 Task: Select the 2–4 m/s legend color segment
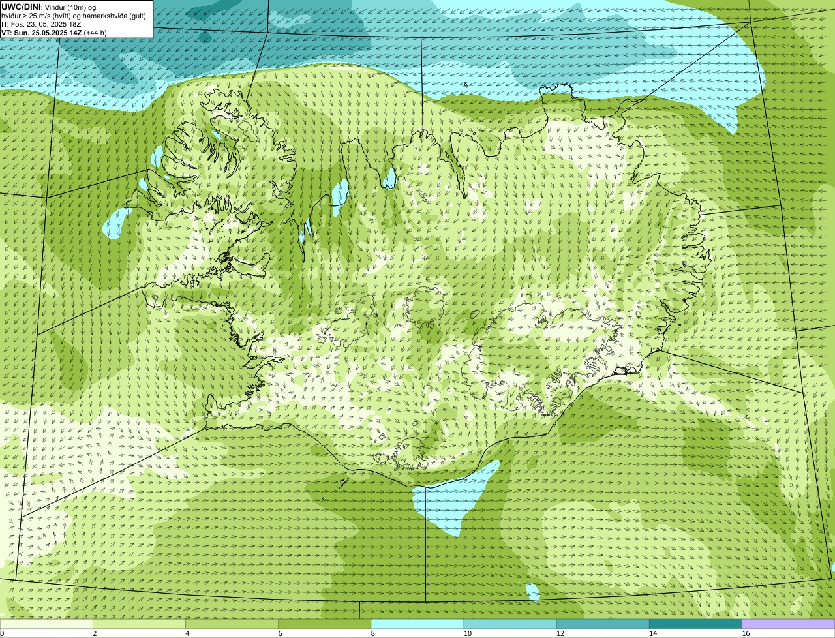[140, 624]
